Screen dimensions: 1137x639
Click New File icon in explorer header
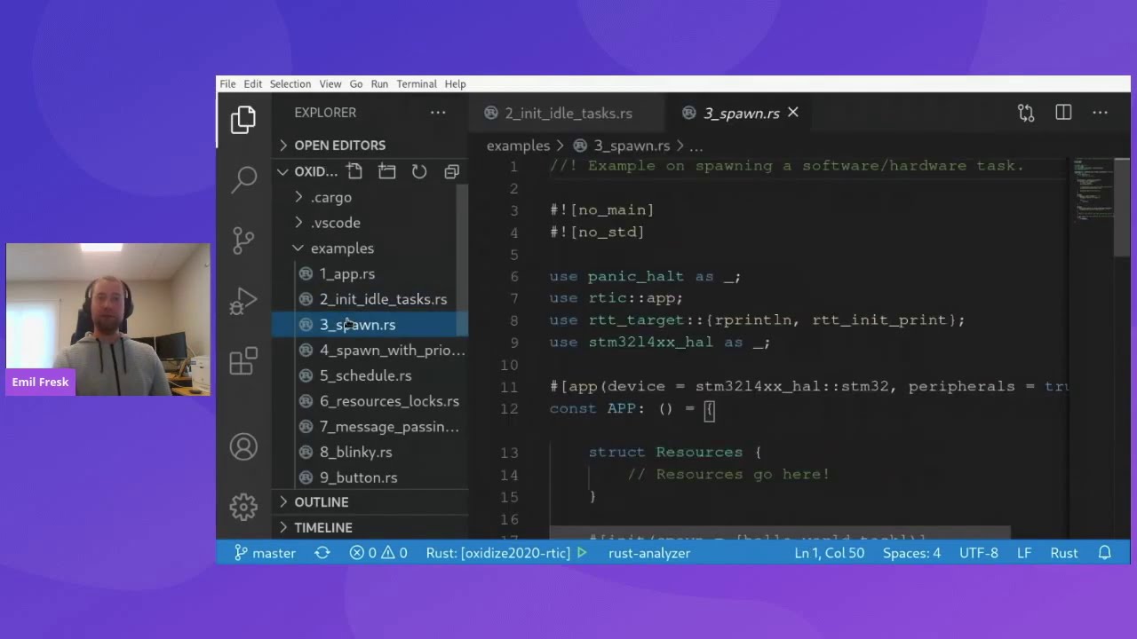(354, 171)
